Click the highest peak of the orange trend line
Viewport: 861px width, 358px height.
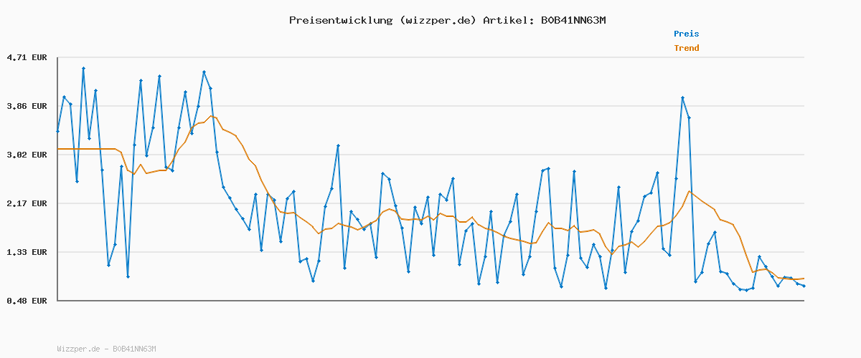[x=211, y=116]
